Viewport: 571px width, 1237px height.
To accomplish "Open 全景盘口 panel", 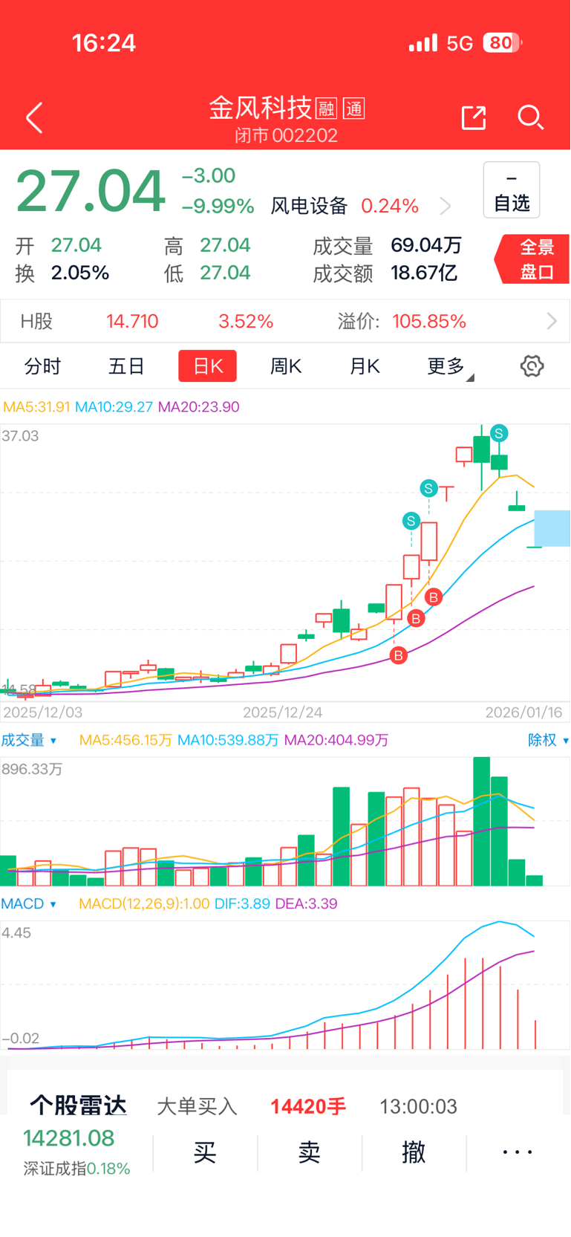I will tap(533, 259).
